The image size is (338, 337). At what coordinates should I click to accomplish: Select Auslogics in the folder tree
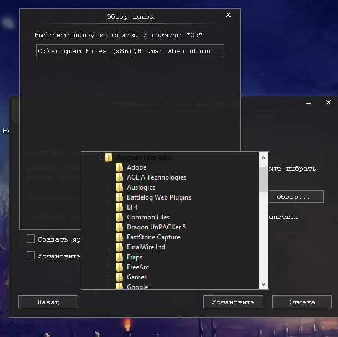[x=141, y=187]
